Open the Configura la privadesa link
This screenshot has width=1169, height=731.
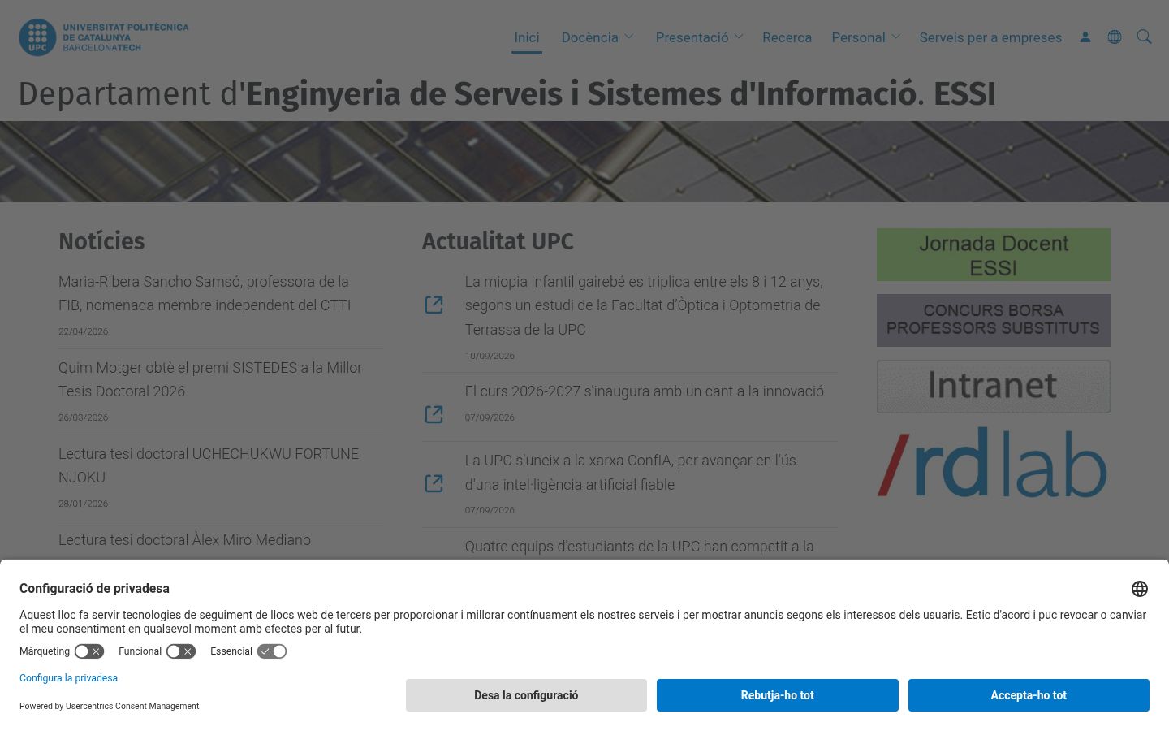68,678
